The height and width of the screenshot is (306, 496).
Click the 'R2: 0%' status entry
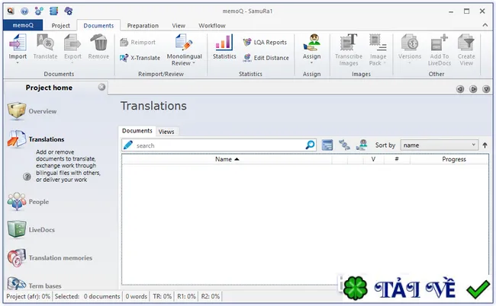(x=210, y=297)
